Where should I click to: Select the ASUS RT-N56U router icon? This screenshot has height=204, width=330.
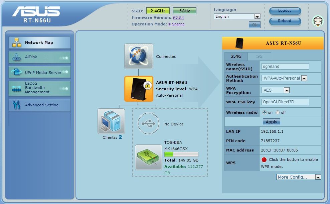(139, 89)
